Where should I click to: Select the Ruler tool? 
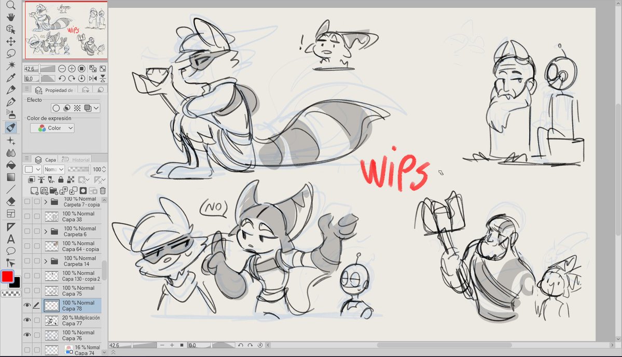pos(11,226)
